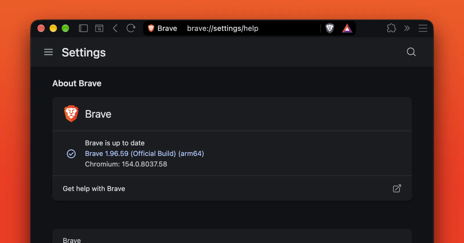Toggle the sidebar panel icon

click(x=83, y=28)
